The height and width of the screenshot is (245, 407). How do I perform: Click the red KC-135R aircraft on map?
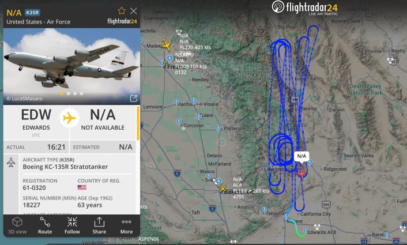(302, 172)
